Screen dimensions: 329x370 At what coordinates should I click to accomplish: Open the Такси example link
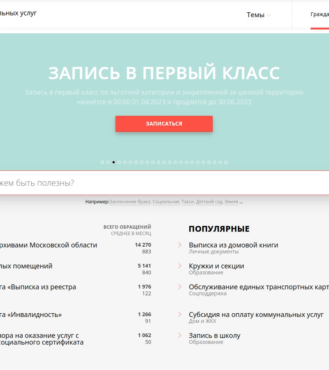[x=188, y=202]
